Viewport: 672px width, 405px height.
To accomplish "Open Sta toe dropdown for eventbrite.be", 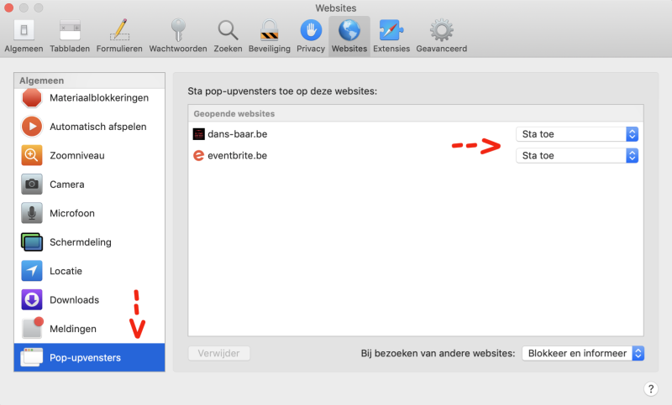I will pos(577,156).
